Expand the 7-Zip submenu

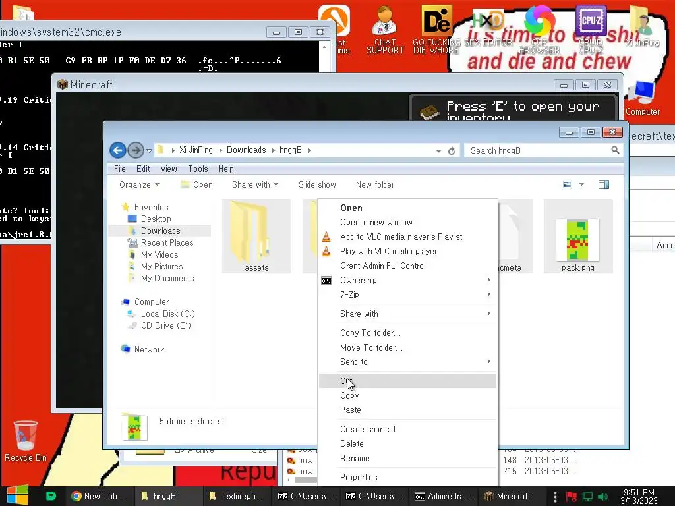coord(407,295)
